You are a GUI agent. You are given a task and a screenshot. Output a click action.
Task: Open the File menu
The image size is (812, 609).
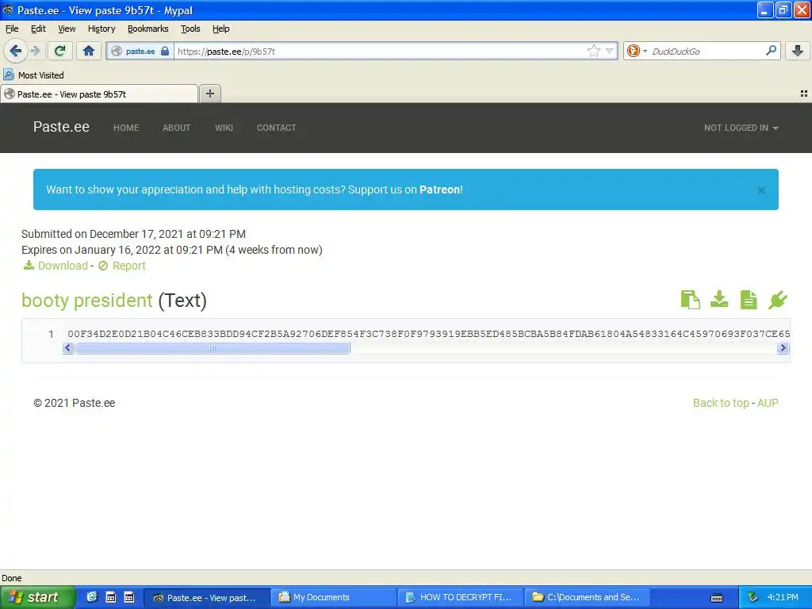pos(12,29)
